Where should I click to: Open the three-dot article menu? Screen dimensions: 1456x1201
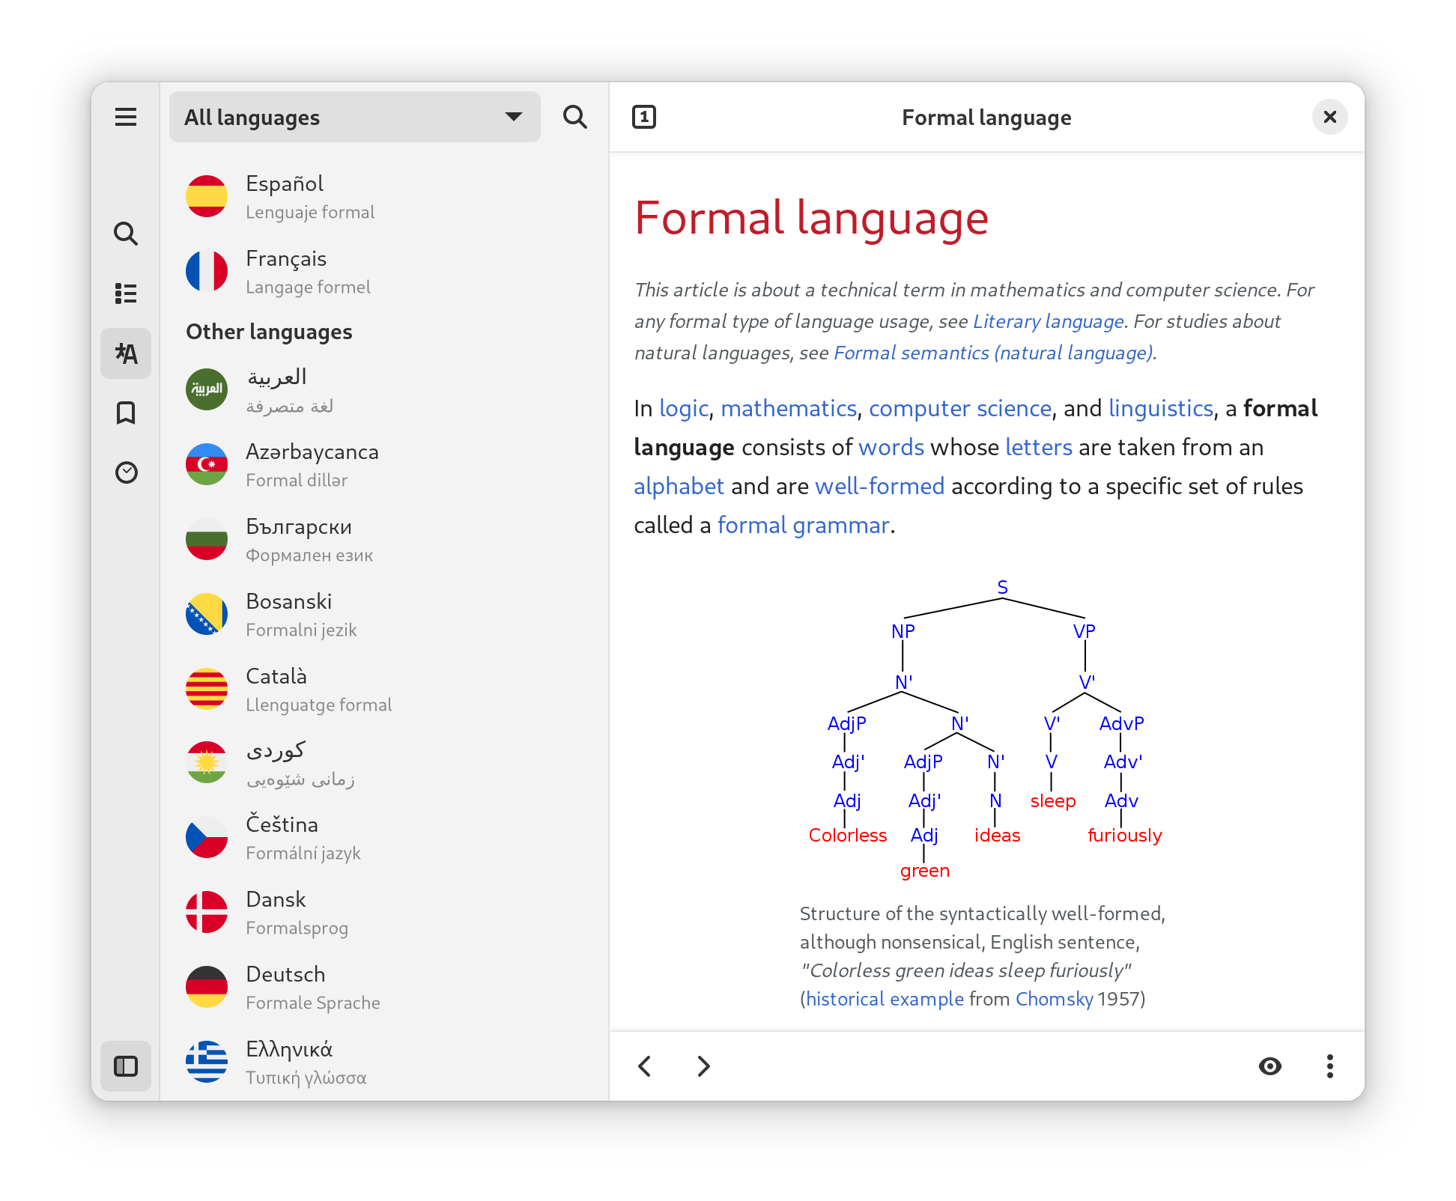[x=1329, y=1065]
